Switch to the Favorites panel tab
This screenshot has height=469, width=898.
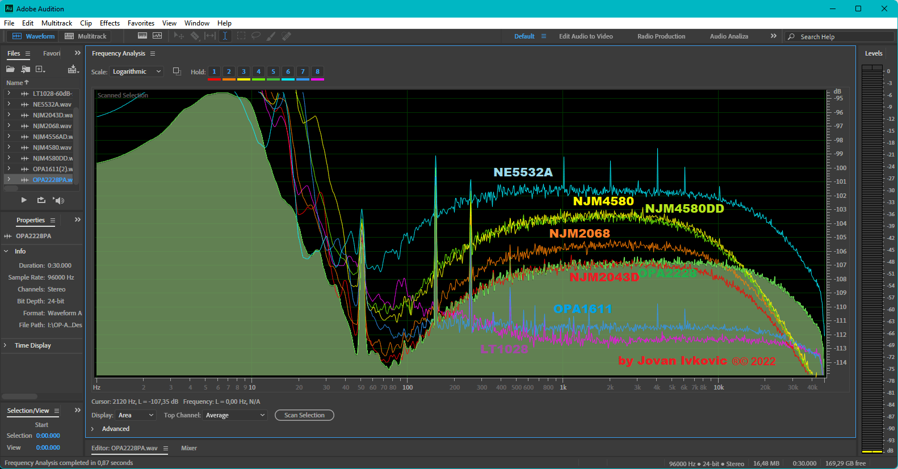tap(52, 54)
